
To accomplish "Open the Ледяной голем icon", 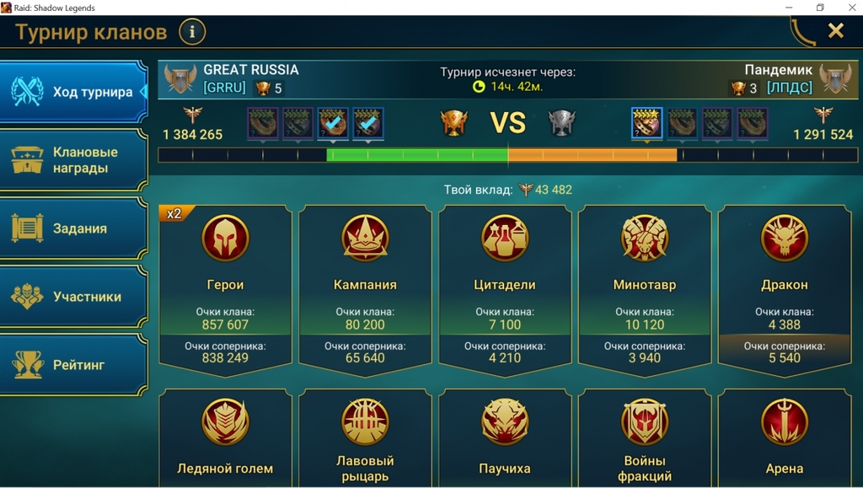I will coord(225,422).
